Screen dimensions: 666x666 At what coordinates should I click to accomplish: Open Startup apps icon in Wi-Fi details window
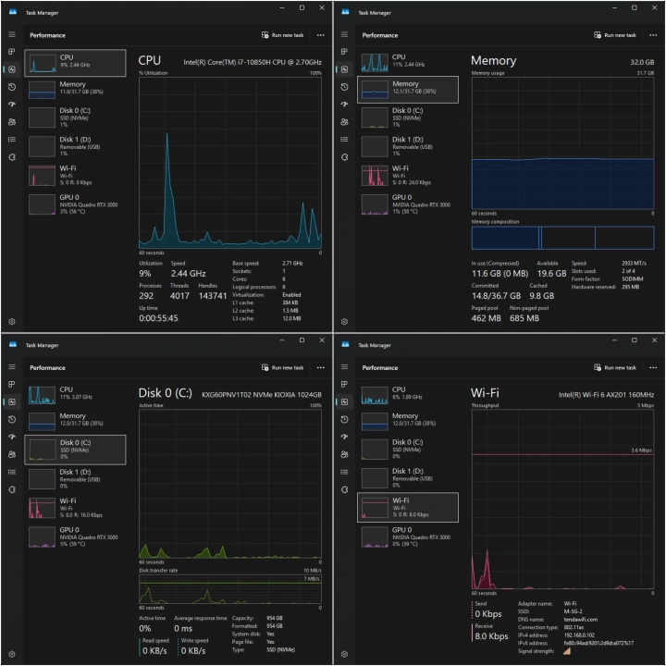point(345,437)
